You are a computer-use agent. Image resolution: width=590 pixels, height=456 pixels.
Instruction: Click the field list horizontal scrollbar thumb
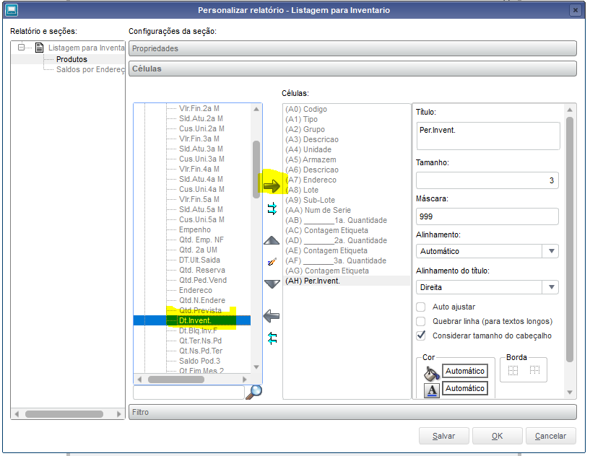(175, 380)
